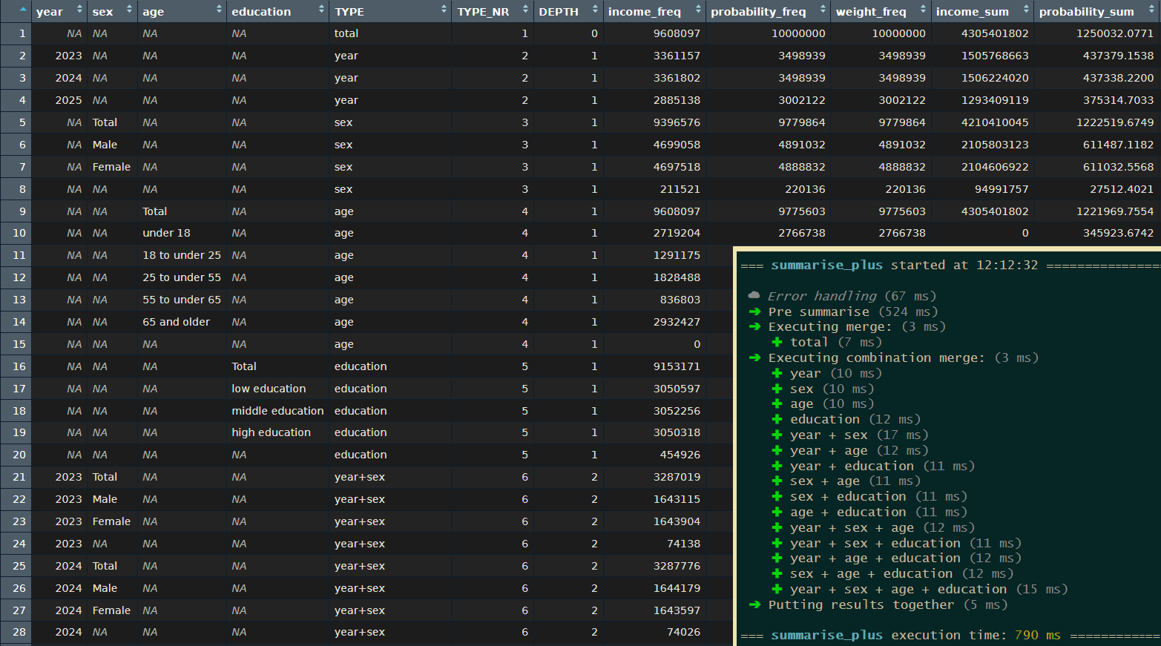Click the "middle education" cell
Viewport: 1161px width, 646px height.
tap(277, 411)
